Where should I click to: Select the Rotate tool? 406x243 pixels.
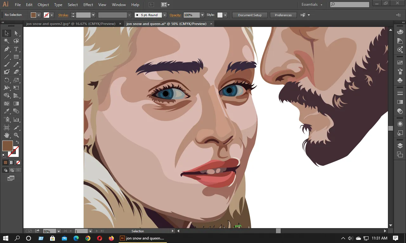point(6,80)
